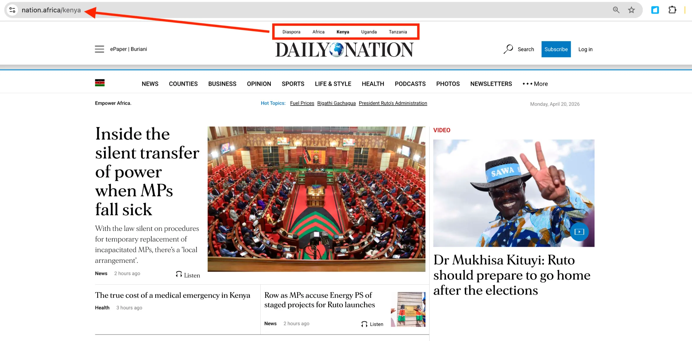This screenshot has width=692, height=341.
Task: Switch to the Uganda edition
Action: 369,32
